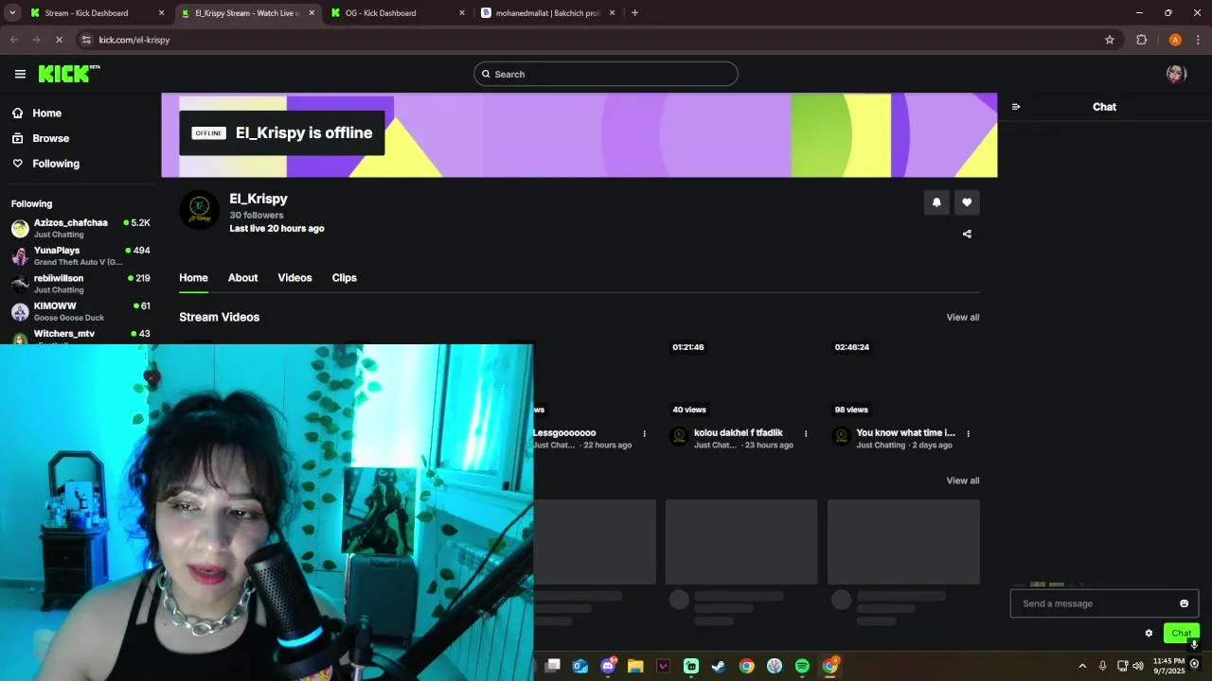Open options menu for Lessgooooooo video
The width and height of the screenshot is (1212, 681).
pyautogui.click(x=645, y=433)
